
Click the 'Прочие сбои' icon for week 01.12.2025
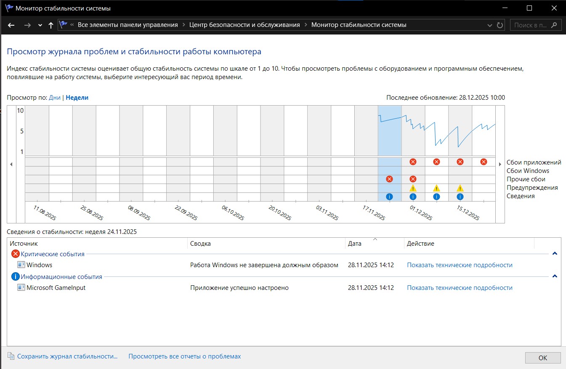click(413, 179)
